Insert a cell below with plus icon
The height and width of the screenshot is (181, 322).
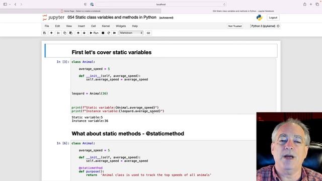pyautogui.click(x=51, y=33)
